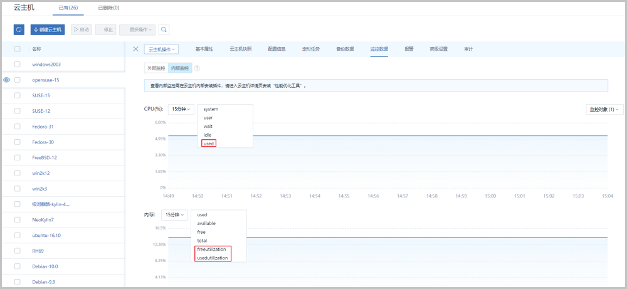Switch to the 已删除(0) tab
Screen dimensions: 627x289
108,8
